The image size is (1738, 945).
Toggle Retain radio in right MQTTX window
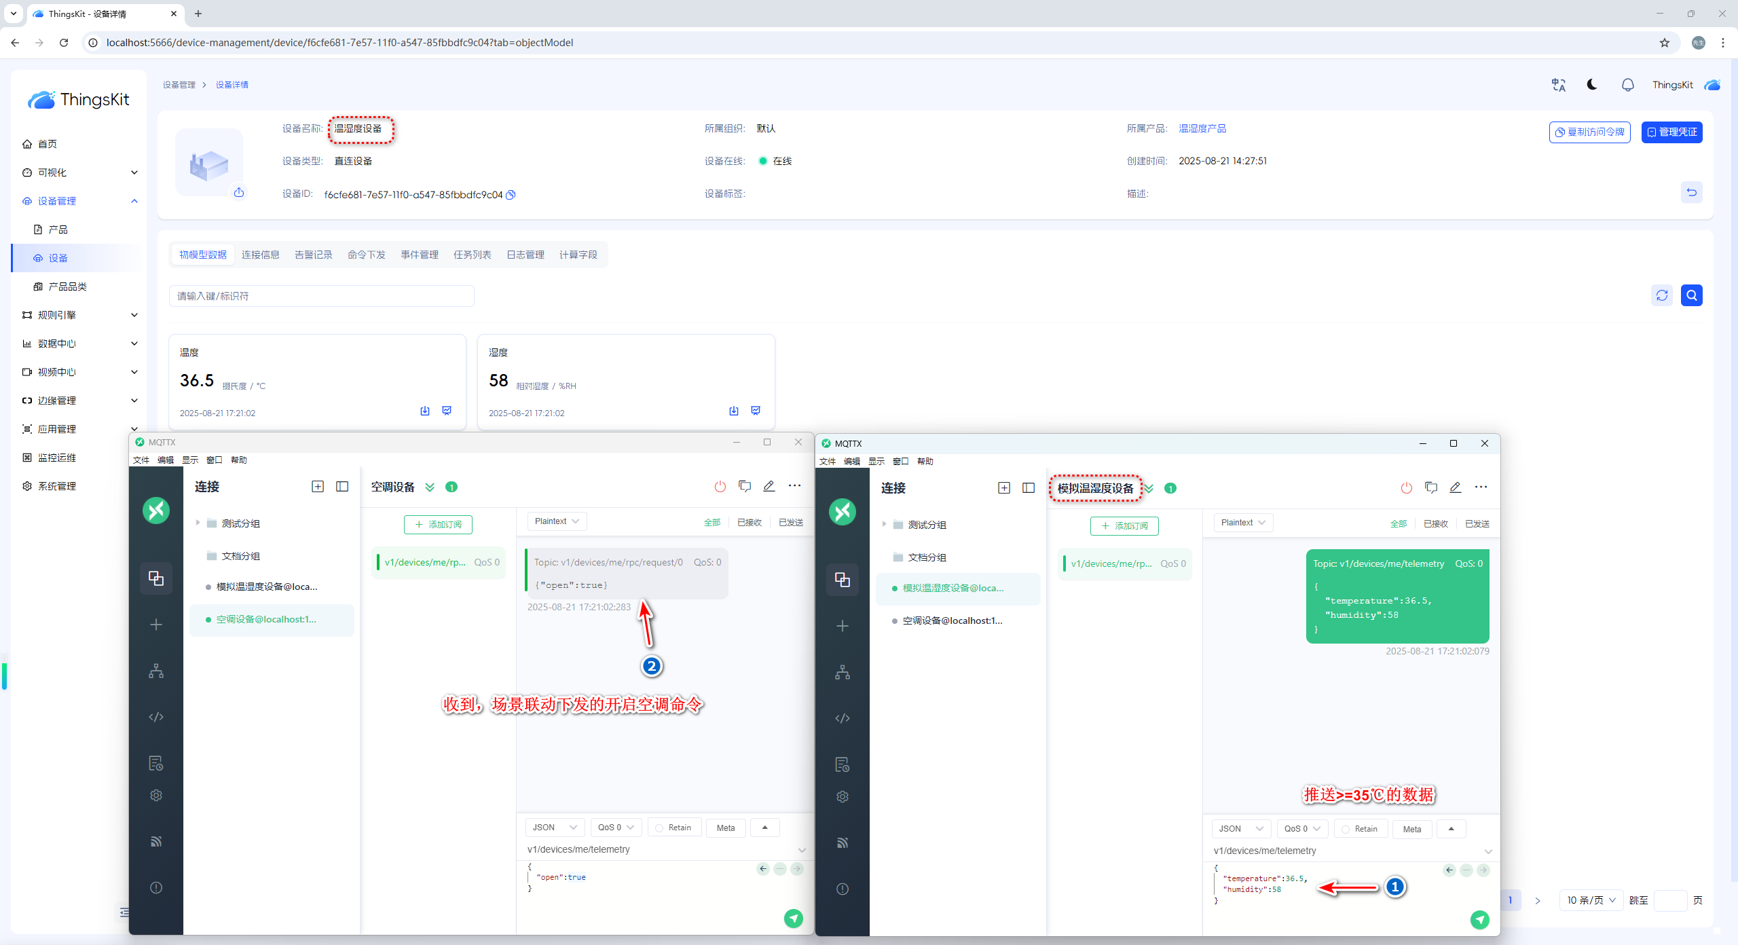(1346, 829)
